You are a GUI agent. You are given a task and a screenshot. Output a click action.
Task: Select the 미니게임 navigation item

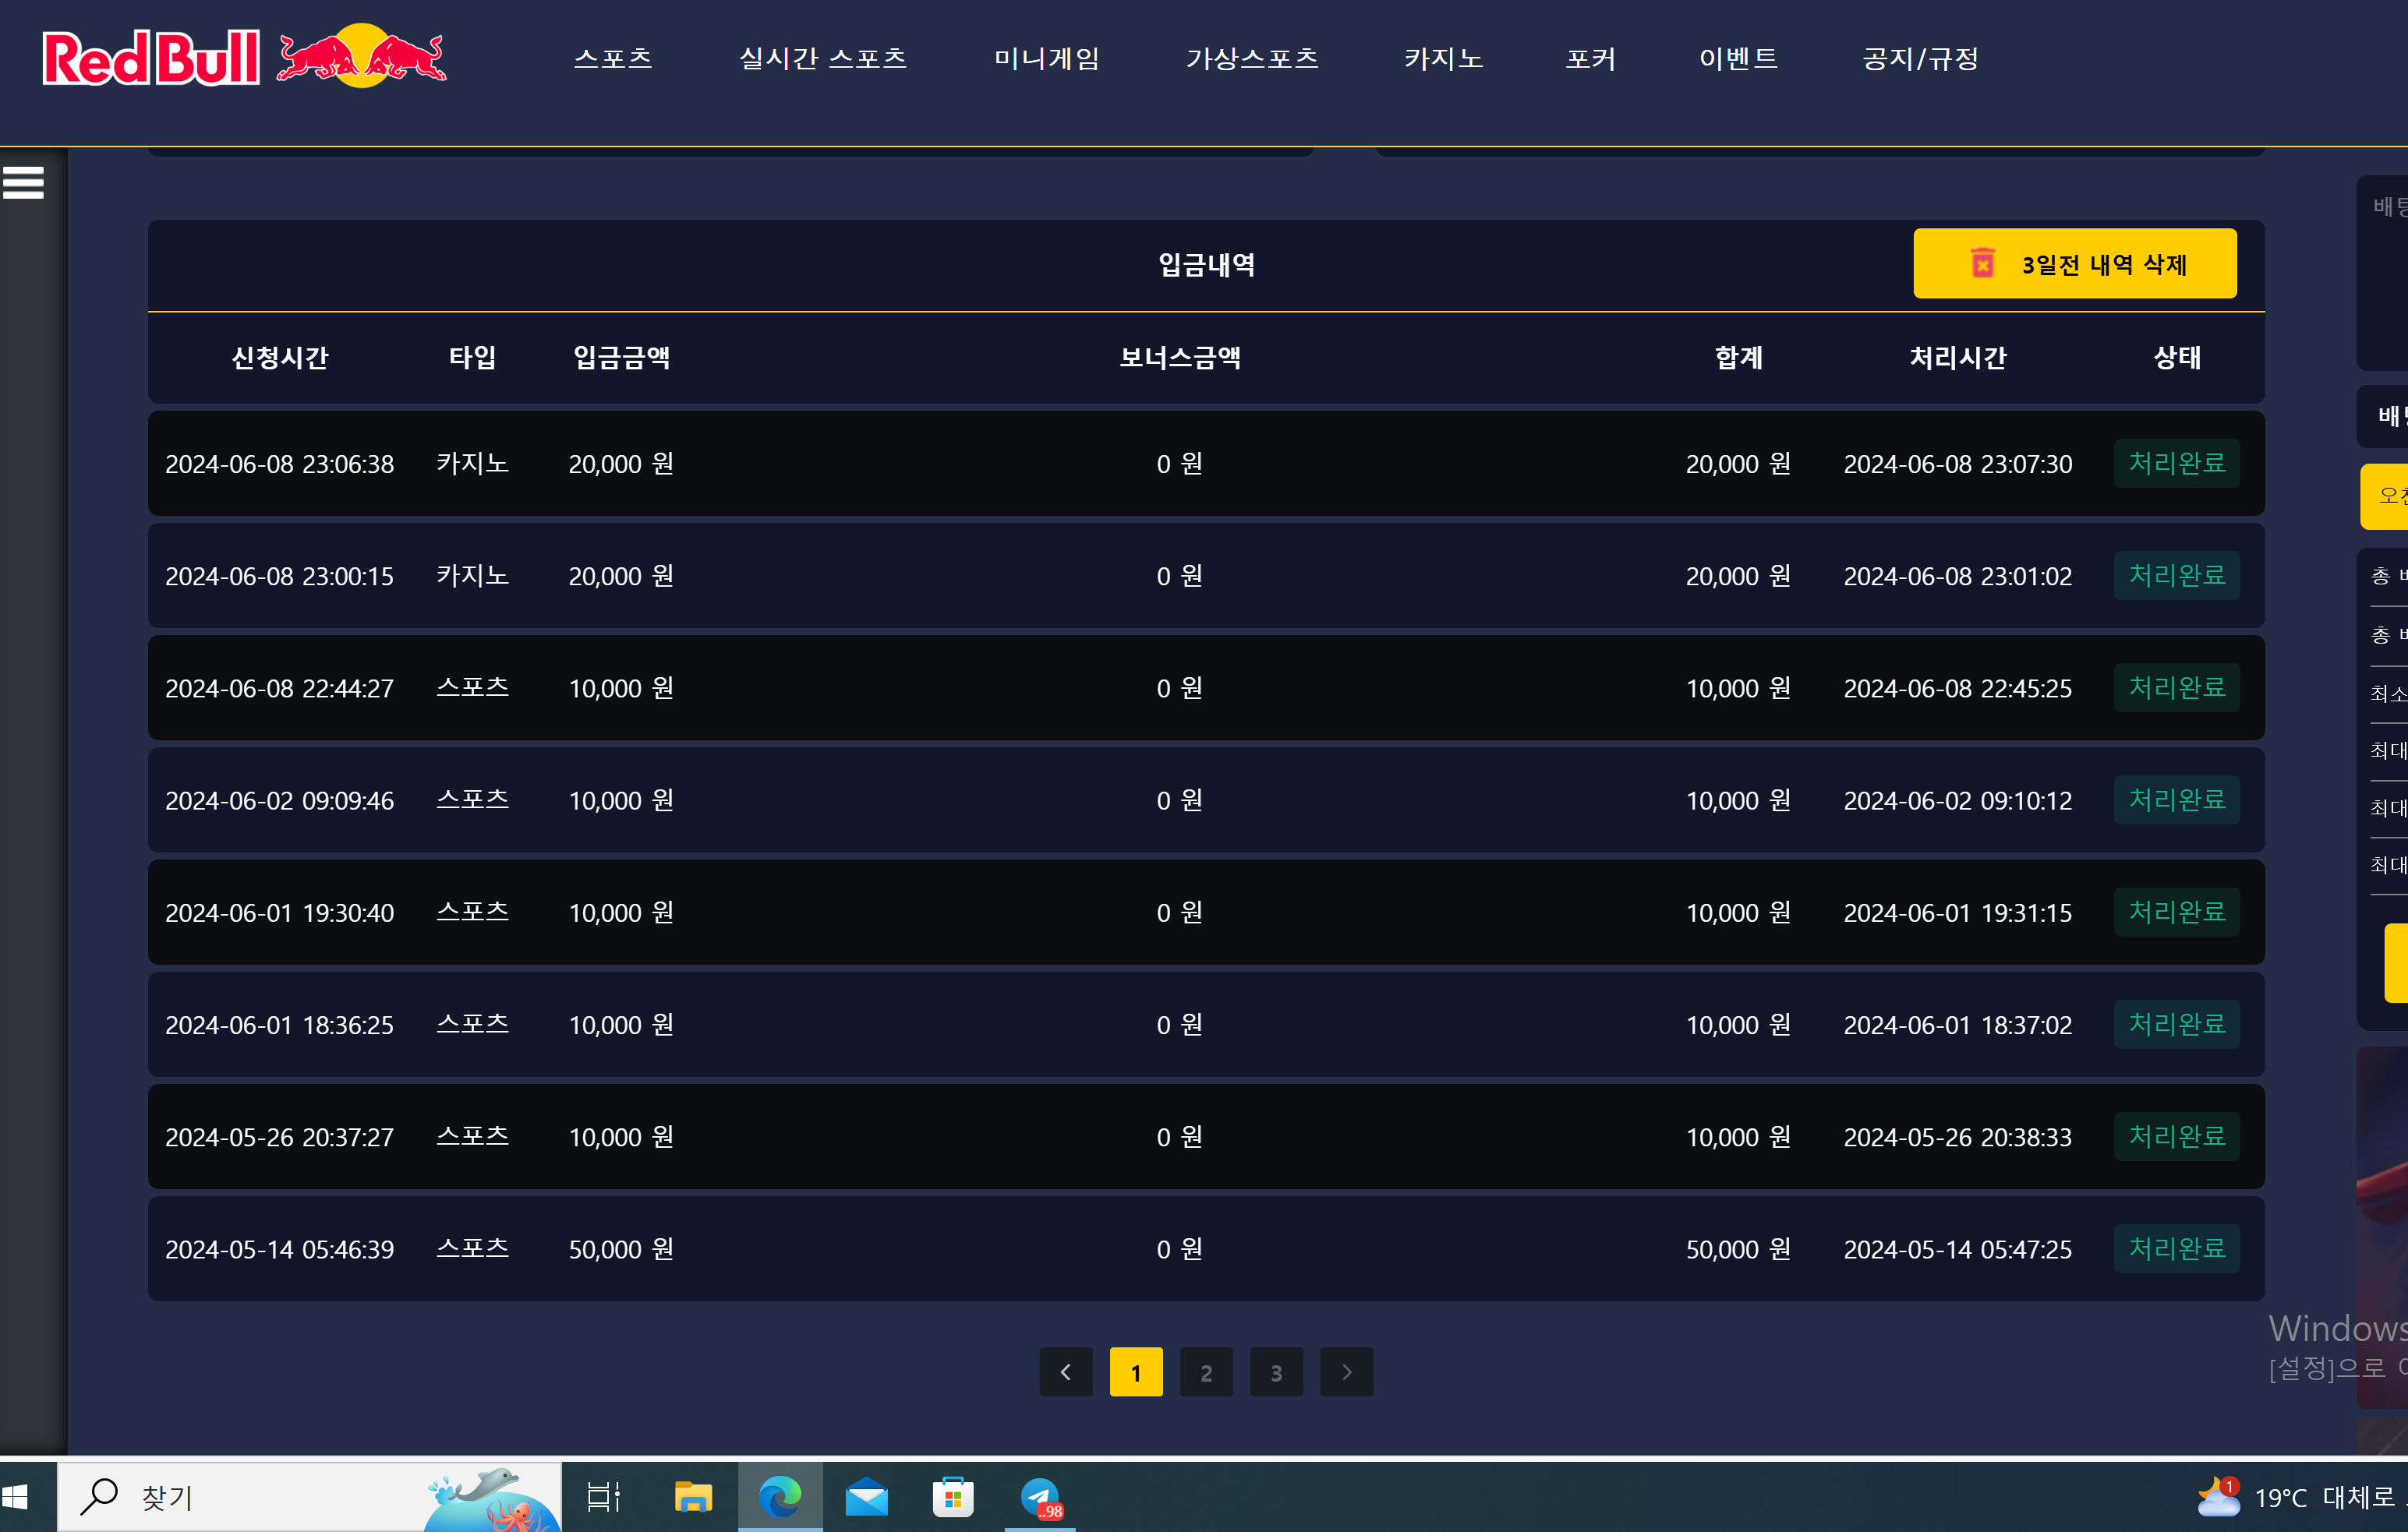click(x=1047, y=59)
